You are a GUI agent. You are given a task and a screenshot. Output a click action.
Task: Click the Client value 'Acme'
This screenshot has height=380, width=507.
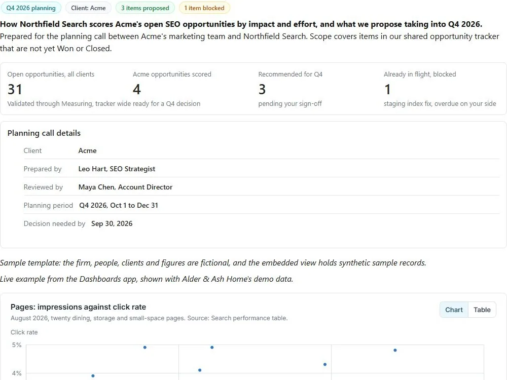coord(87,150)
